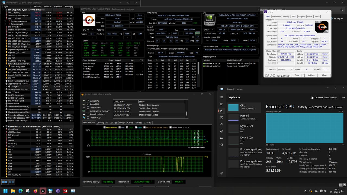Enable Patriot P400L 2000GB graph checkbox

[x=170, y=128]
